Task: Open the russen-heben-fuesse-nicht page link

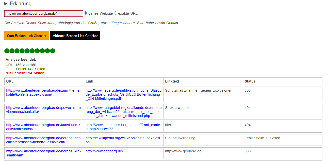Action: (43, 140)
